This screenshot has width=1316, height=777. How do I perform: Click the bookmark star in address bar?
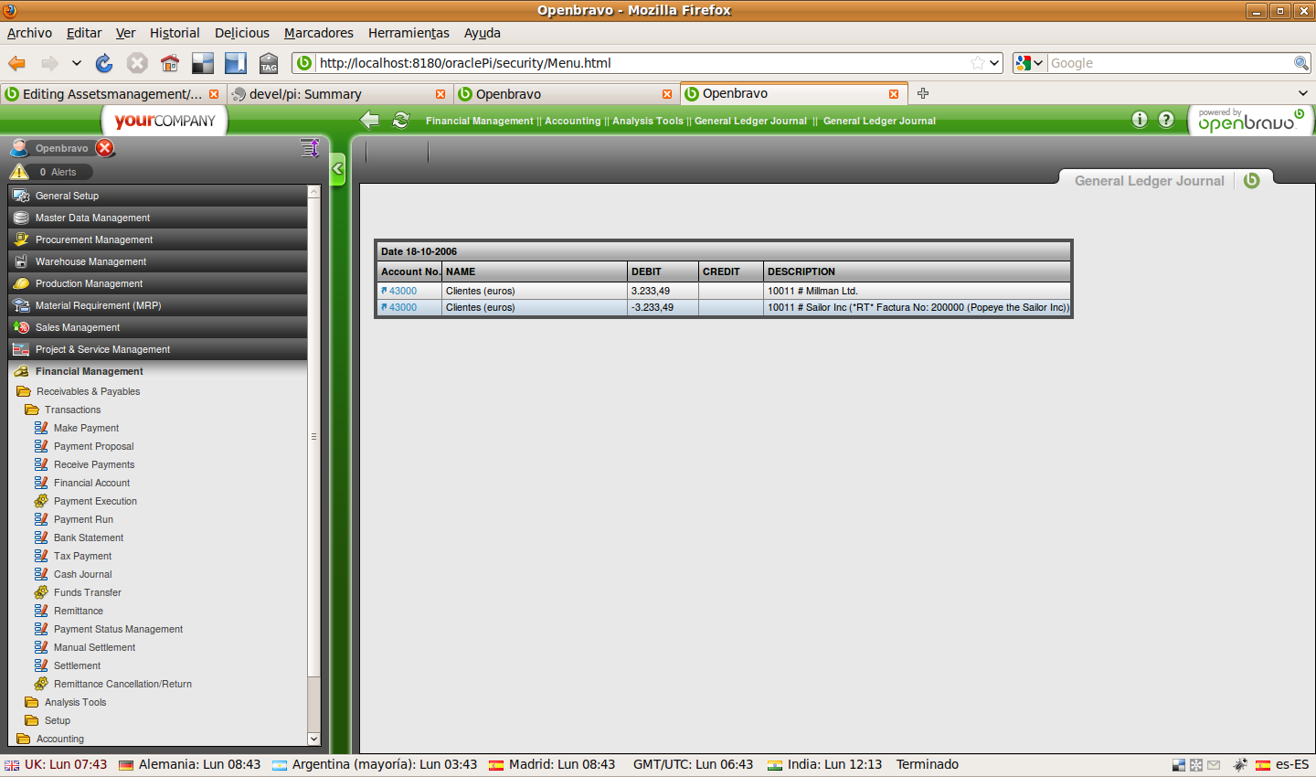point(978,63)
